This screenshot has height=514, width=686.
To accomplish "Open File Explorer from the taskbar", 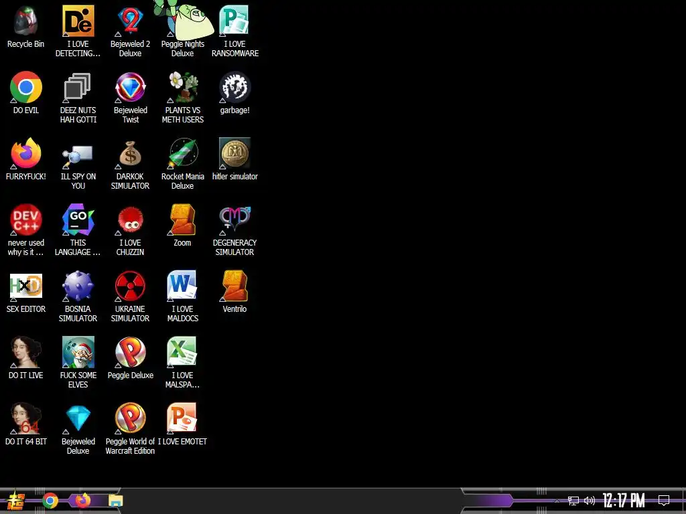I will point(115,501).
